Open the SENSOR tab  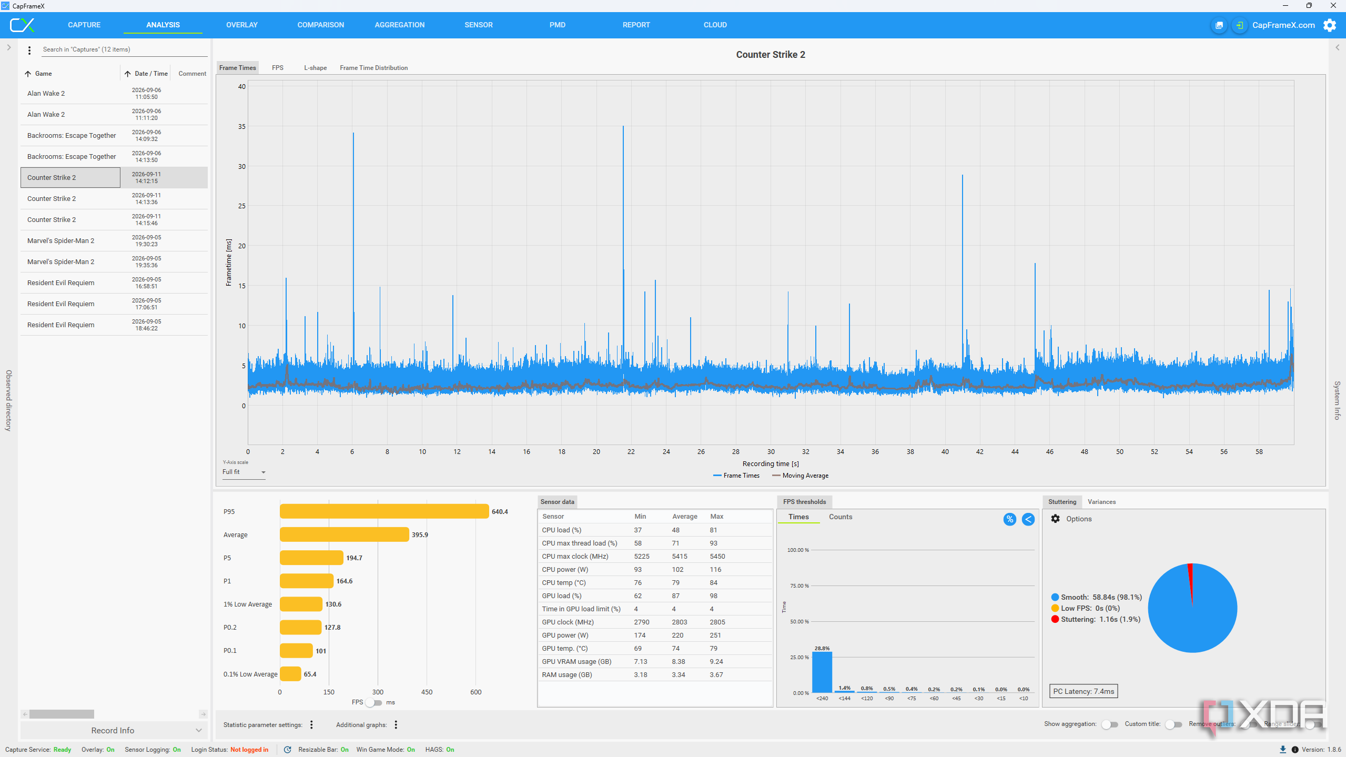(x=479, y=25)
